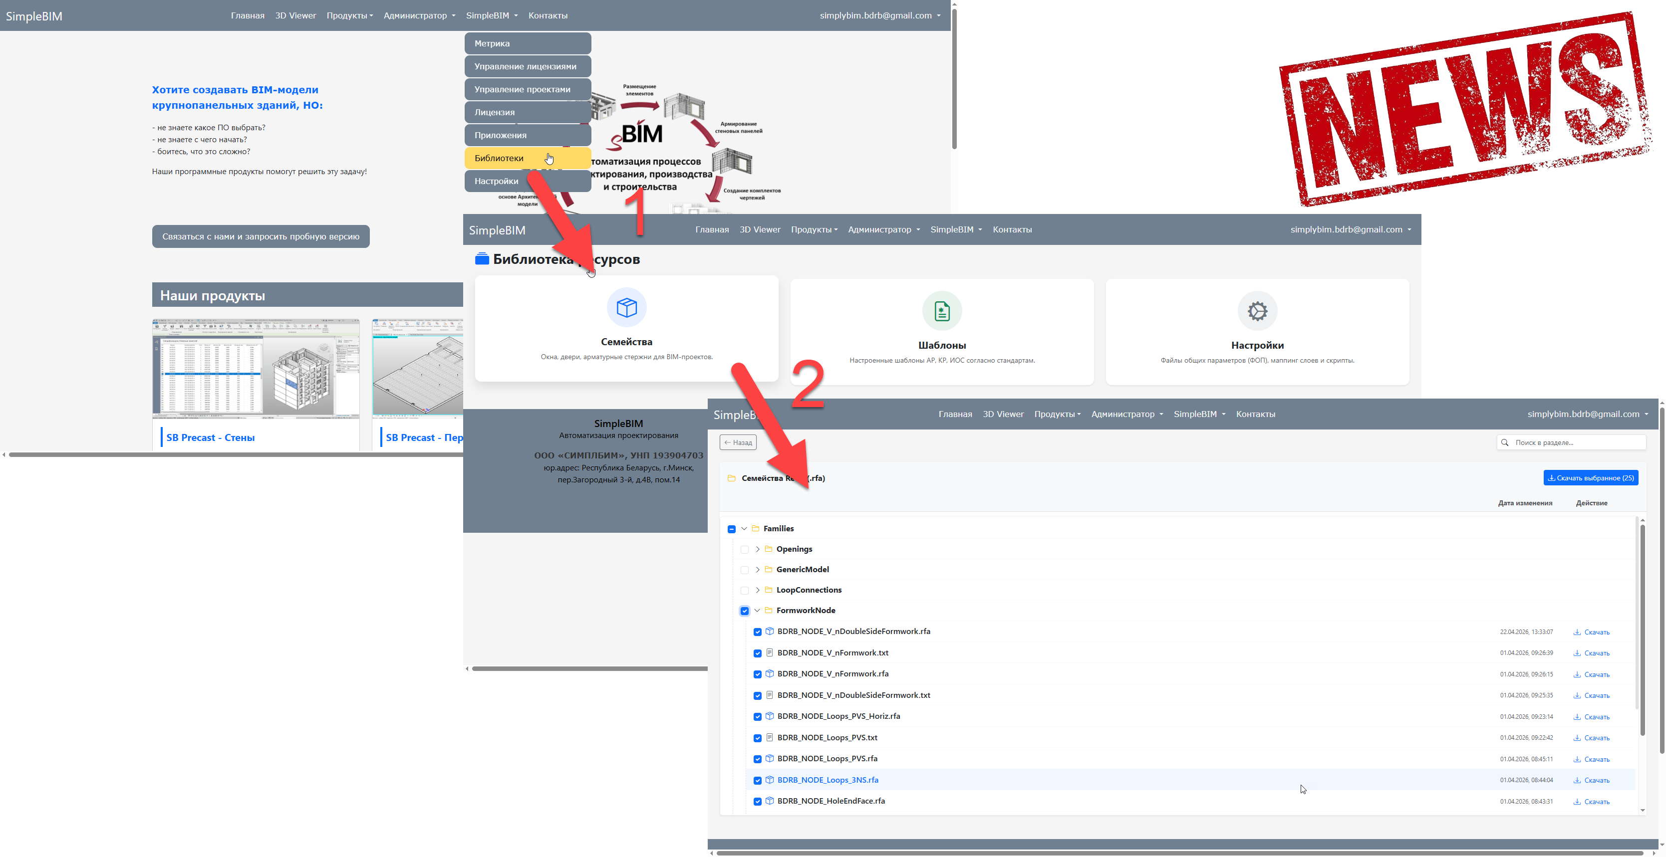Click the Назад back button
This screenshot has width=1666, height=857.
click(738, 443)
